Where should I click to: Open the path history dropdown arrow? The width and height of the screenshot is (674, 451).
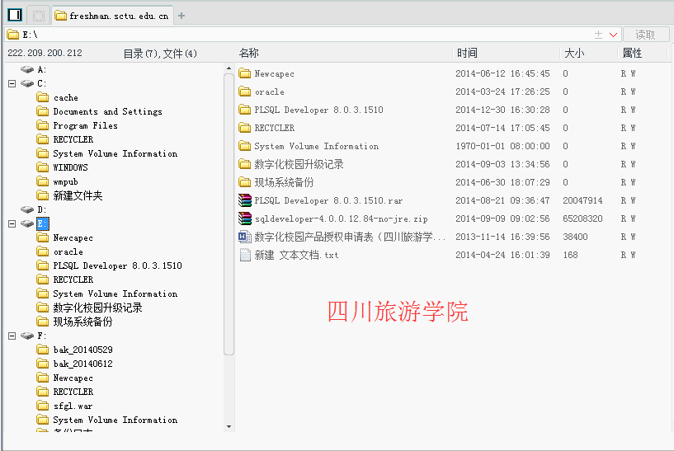pos(614,35)
